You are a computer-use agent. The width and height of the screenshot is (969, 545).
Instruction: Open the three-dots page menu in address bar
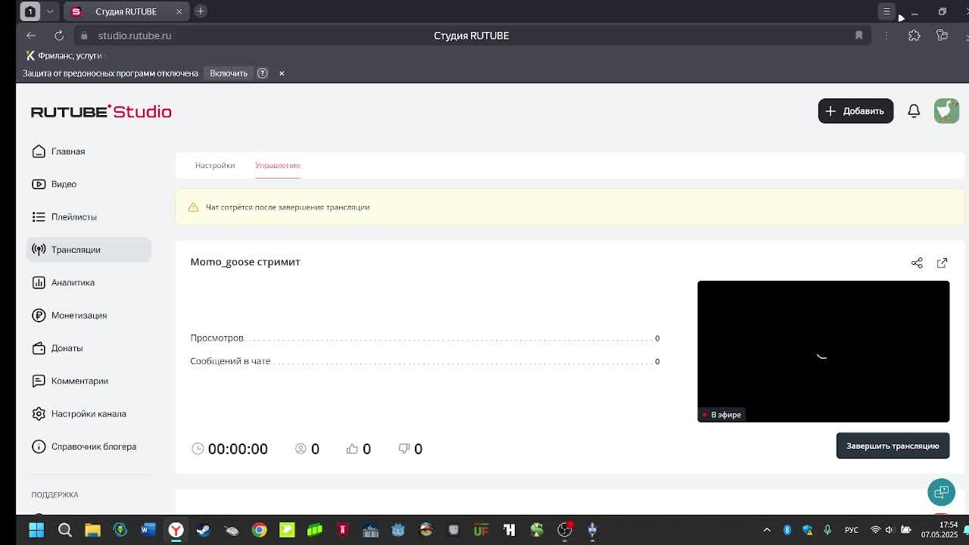point(886,36)
